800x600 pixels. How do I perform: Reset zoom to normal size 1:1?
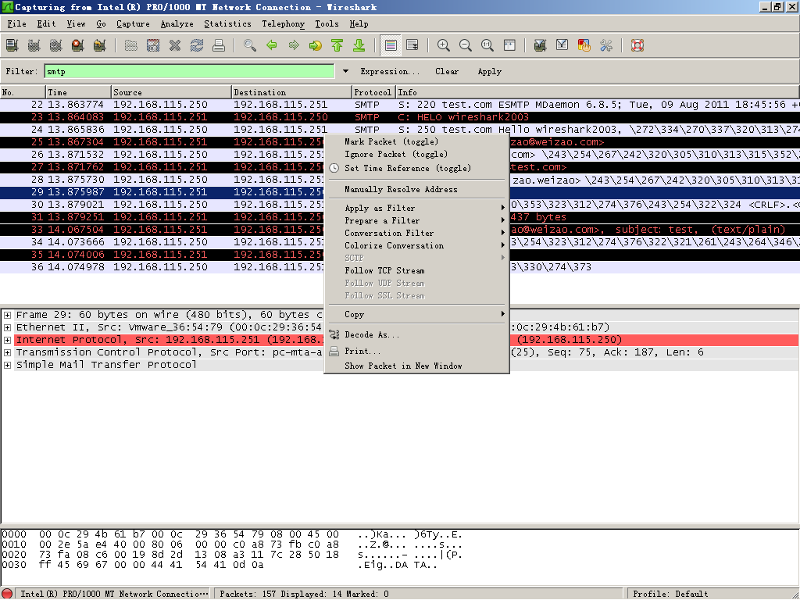click(487, 45)
